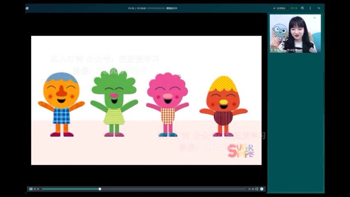The width and height of the screenshot is (350, 197).
Task: Click the cartoon video display area
Action: 146,100
